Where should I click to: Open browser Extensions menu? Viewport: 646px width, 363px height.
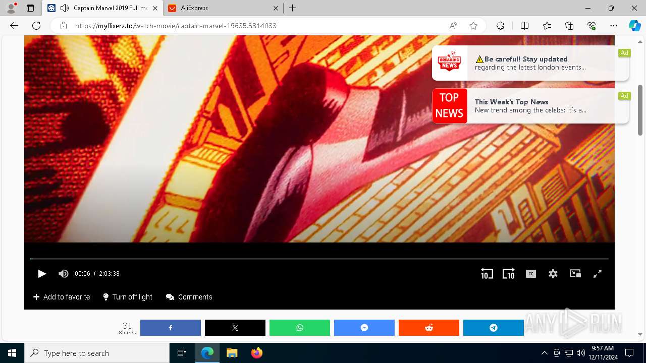500,26
